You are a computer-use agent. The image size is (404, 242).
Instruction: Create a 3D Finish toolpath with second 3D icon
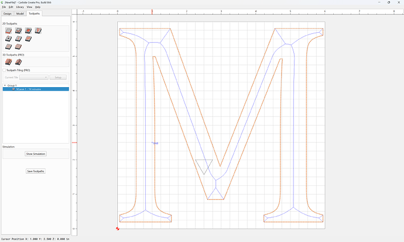click(18, 62)
